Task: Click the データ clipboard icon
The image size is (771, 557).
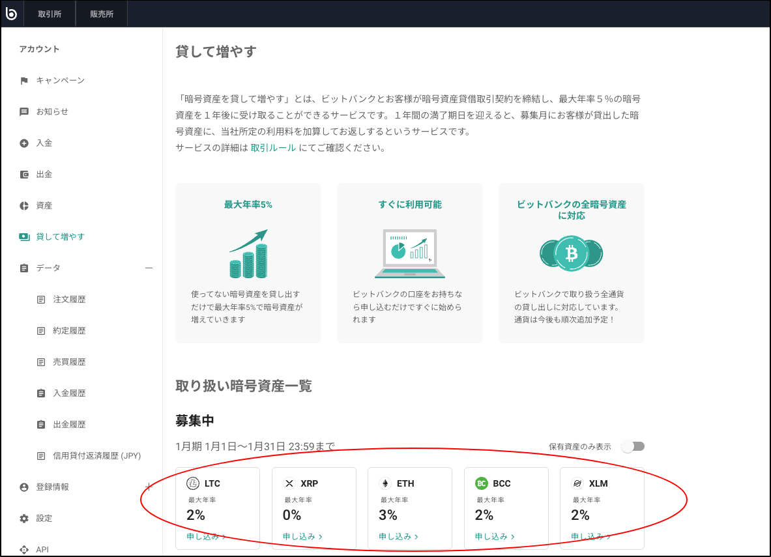Action: coord(24,268)
